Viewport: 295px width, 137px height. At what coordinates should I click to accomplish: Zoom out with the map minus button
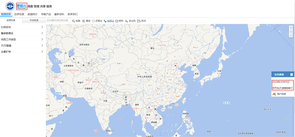(291, 36)
